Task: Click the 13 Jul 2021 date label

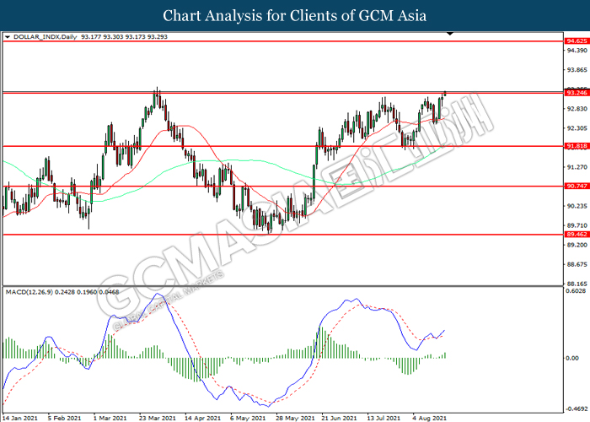Action: (x=383, y=419)
